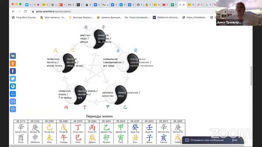Click the 09.2115 period header cell
This screenshot has width=262, height=147.
(21, 121)
